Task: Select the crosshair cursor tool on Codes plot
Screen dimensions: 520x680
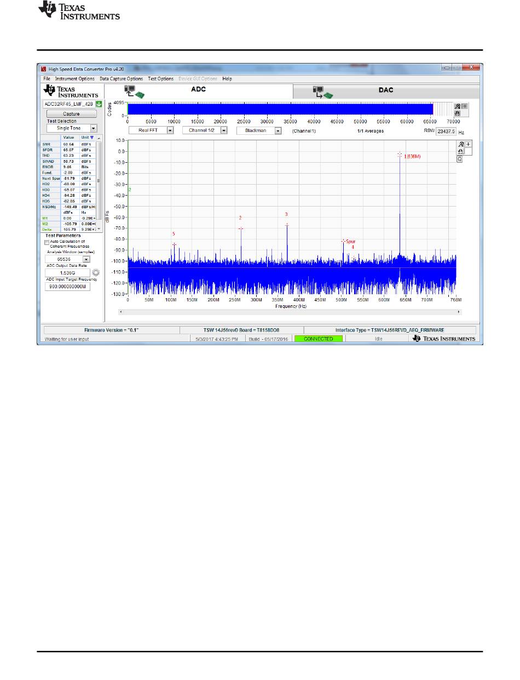Action: pos(465,106)
